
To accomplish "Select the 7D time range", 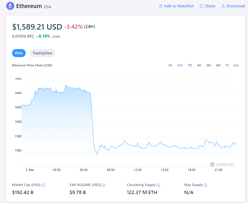I will [190, 65].
